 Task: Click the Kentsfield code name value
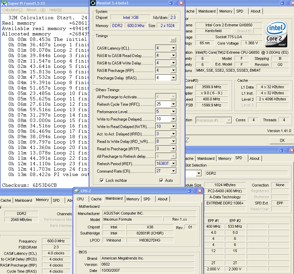[x=213, y=31]
